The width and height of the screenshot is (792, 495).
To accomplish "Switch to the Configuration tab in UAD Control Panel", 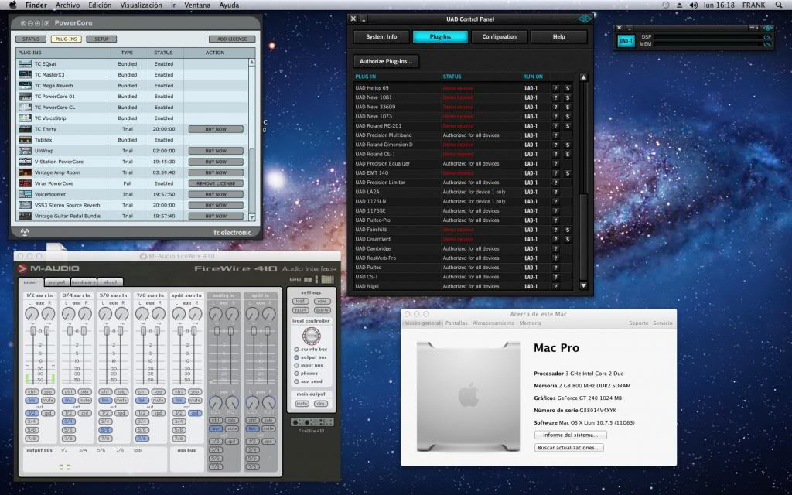I will (499, 36).
